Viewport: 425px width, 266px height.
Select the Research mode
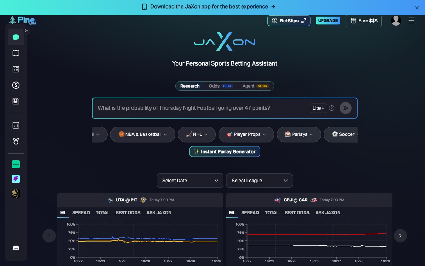[x=190, y=86]
